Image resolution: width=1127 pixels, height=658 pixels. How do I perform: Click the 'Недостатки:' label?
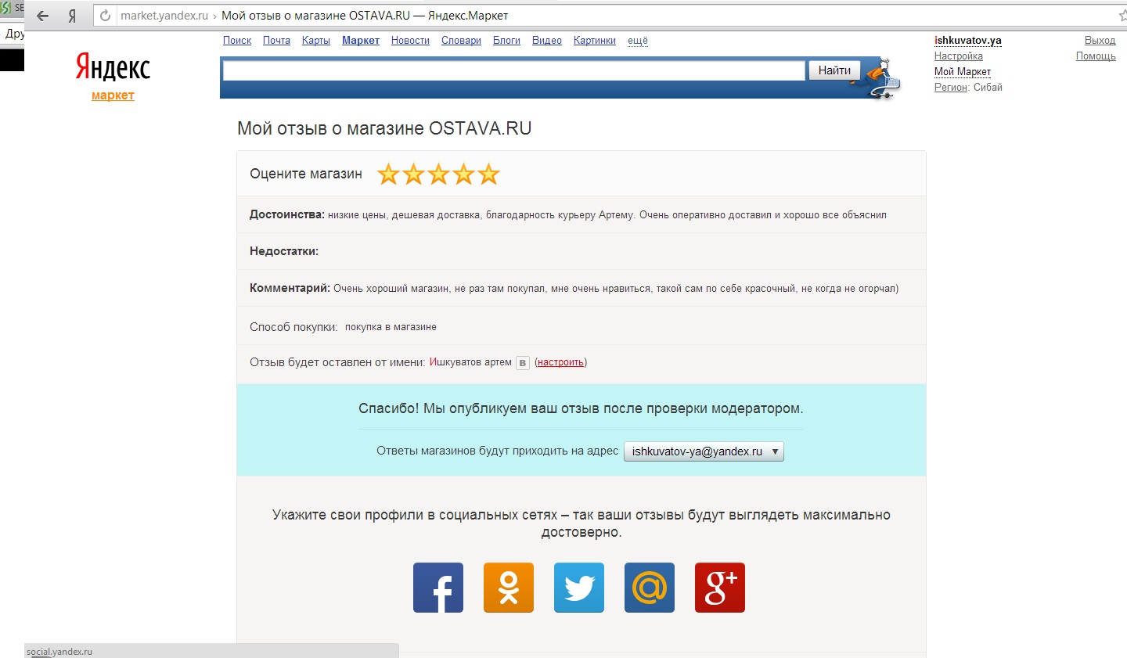coord(284,251)
